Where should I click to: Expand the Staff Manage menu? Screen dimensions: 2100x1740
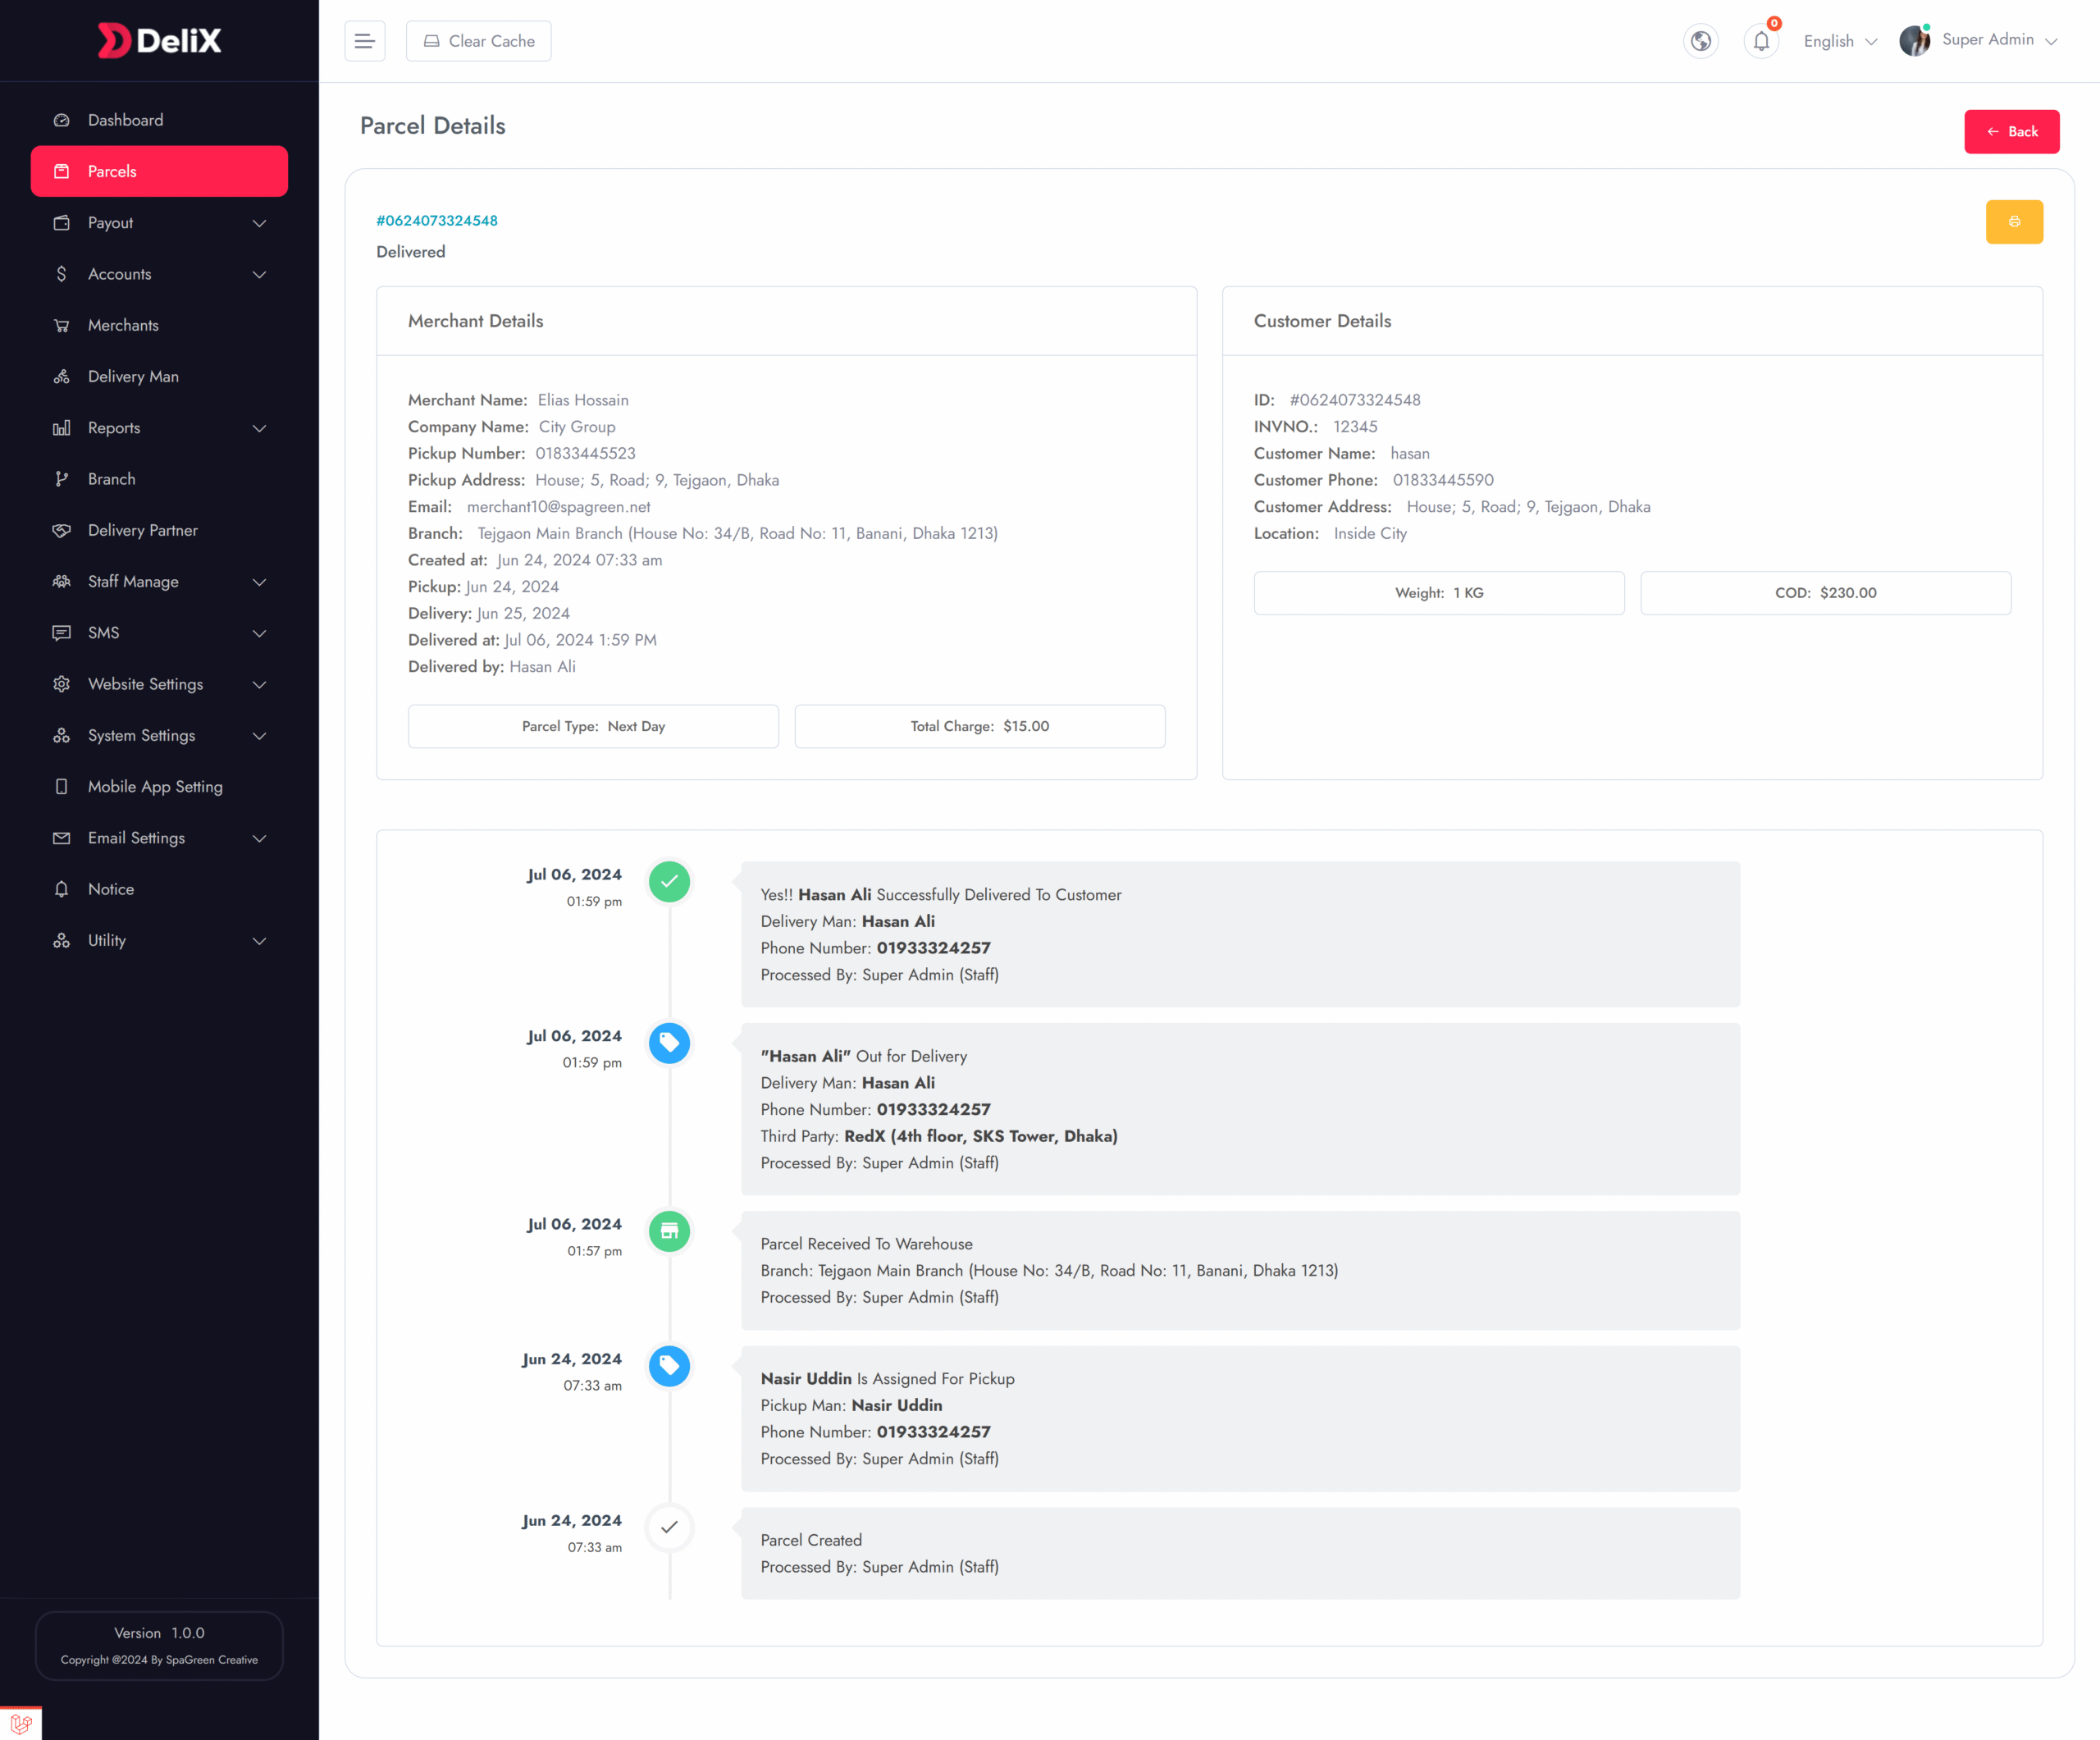coord(159,582)
